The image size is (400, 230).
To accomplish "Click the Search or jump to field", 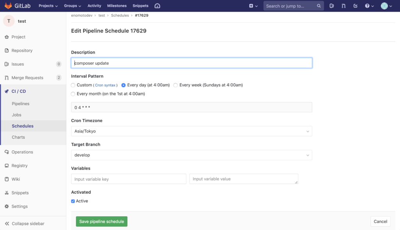I will pos(294,6).
